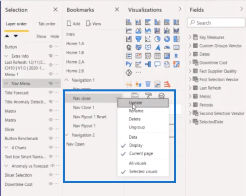246x196 pixels.
Task: Toggle visibility of Button layer
Action: point(51,47)
